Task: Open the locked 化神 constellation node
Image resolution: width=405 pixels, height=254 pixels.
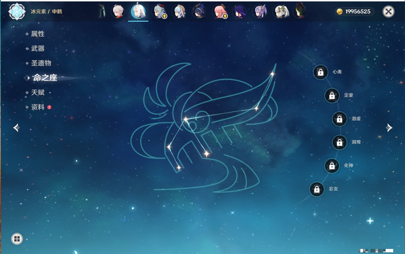Action: coord(332,166)
